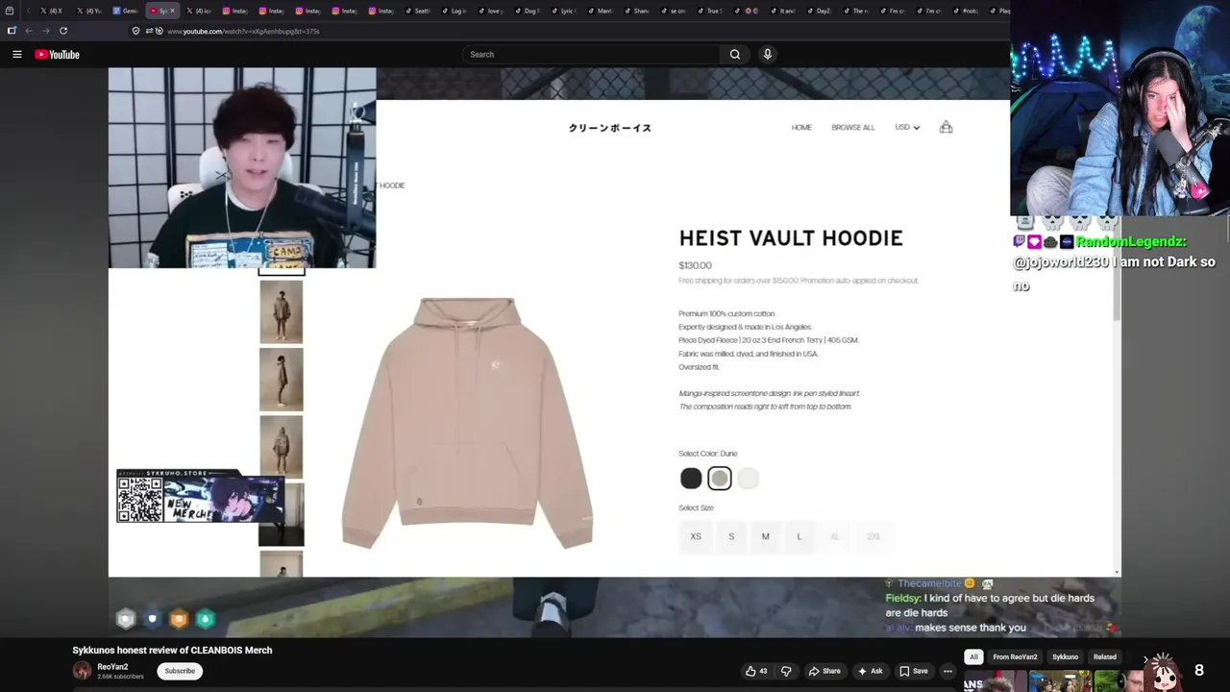Select the From ReoYan2 chip
The width and height of the screenshot is (1230, 692).
(x=1015, y=657)
